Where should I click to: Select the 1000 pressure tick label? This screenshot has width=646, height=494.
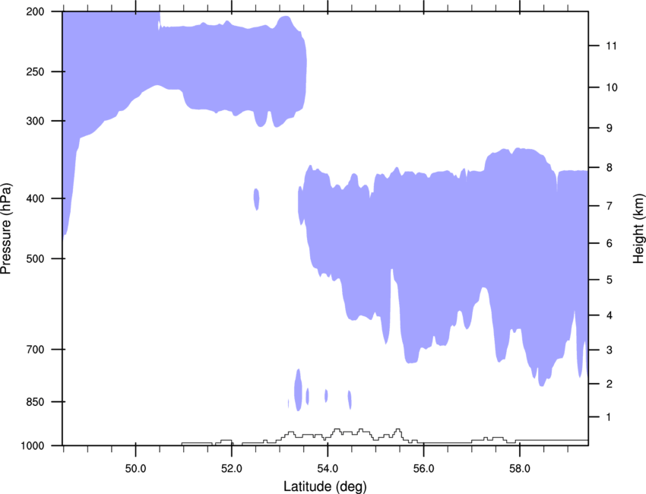[33, 446]
